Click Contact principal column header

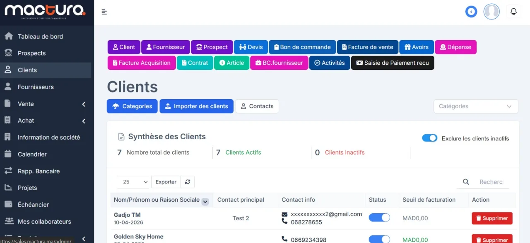241,200
